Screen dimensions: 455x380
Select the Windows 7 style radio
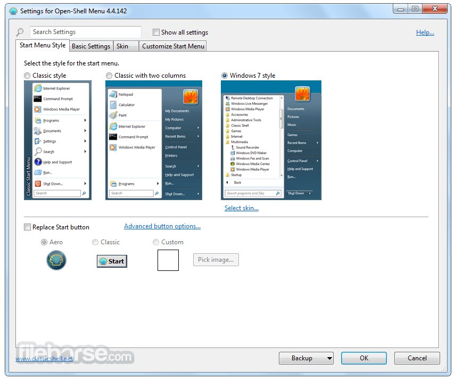(x=225, y=76)
